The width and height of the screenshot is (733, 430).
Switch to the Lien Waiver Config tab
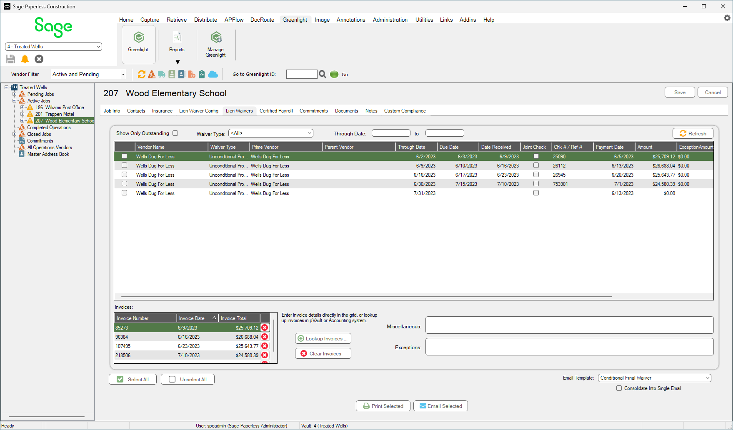coord(199,111)
